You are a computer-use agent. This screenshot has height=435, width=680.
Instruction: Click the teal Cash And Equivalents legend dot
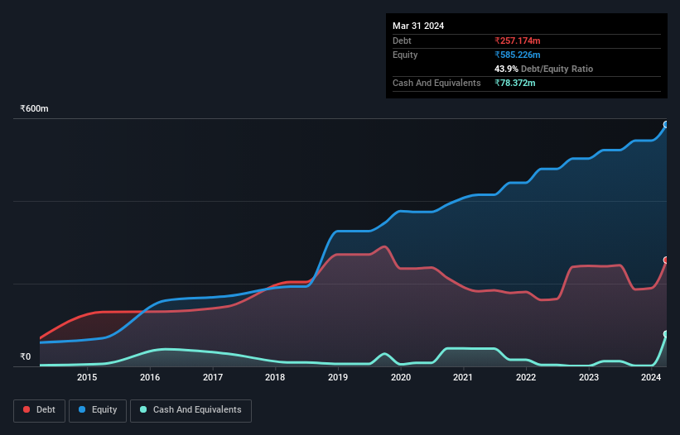coord(143,409)
